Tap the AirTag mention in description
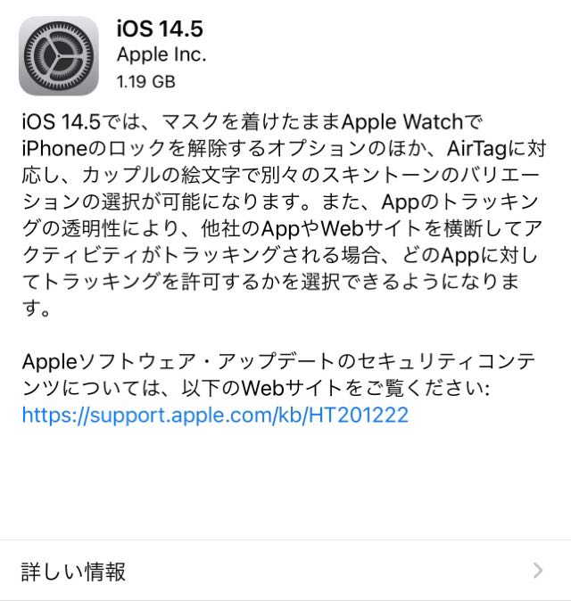This screenshot has height=601, width=571. pyautogui.click(x=476, y=149)
